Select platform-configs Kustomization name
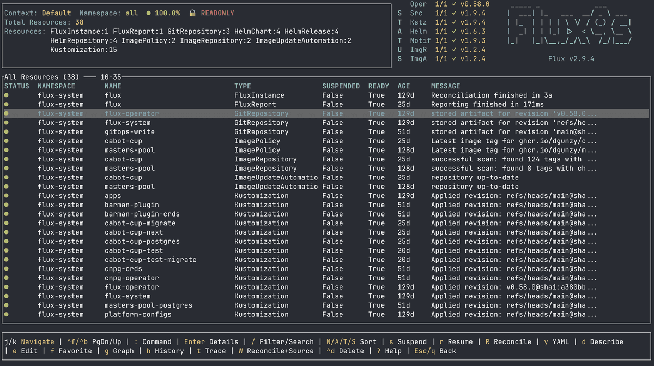 (x=138, y=314)
